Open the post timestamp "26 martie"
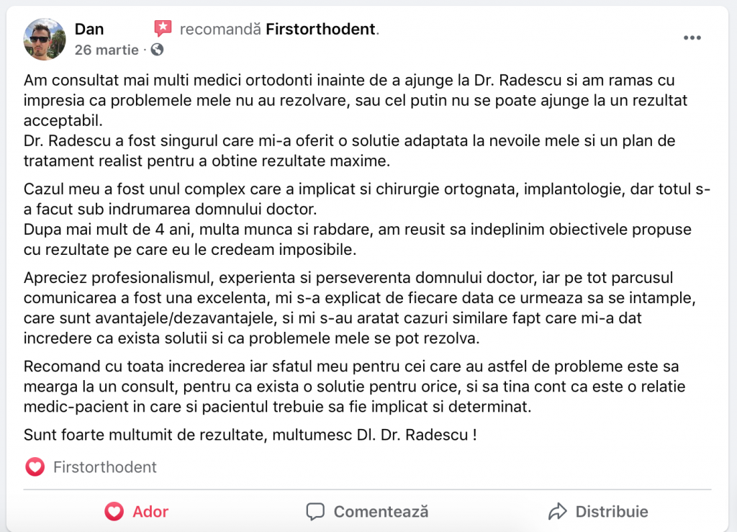Screen dimensions: 737x532 click(x=107, y=50)
